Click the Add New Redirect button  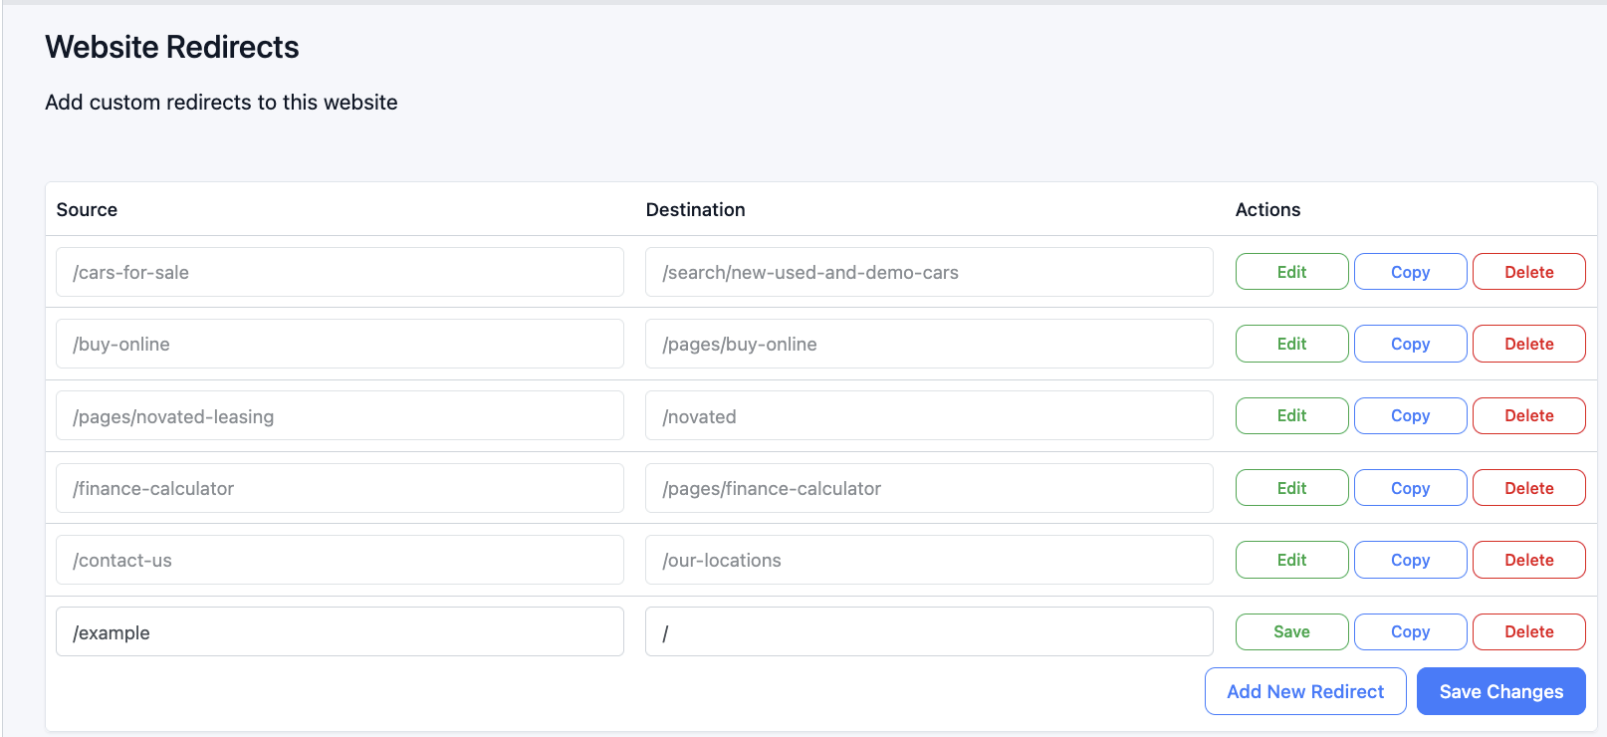pyautogui.click(x=1304, y=691)
